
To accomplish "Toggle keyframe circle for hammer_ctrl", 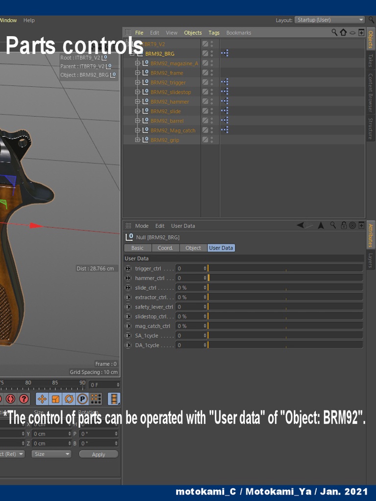I will (128, 278).
